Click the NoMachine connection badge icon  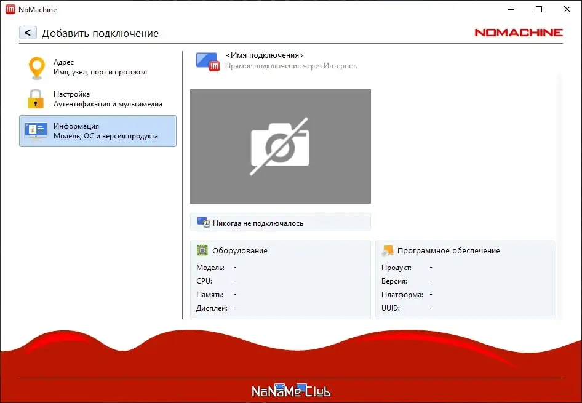click(x=207, y=60)
